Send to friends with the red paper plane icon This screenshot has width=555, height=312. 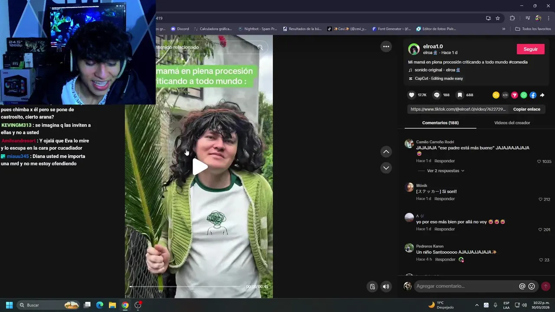click(x=515, y=95)
